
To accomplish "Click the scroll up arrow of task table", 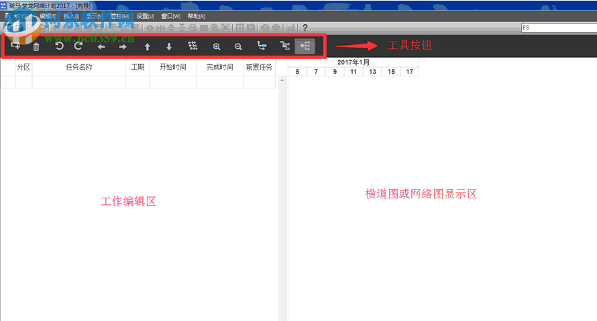I will pos(282,80).
